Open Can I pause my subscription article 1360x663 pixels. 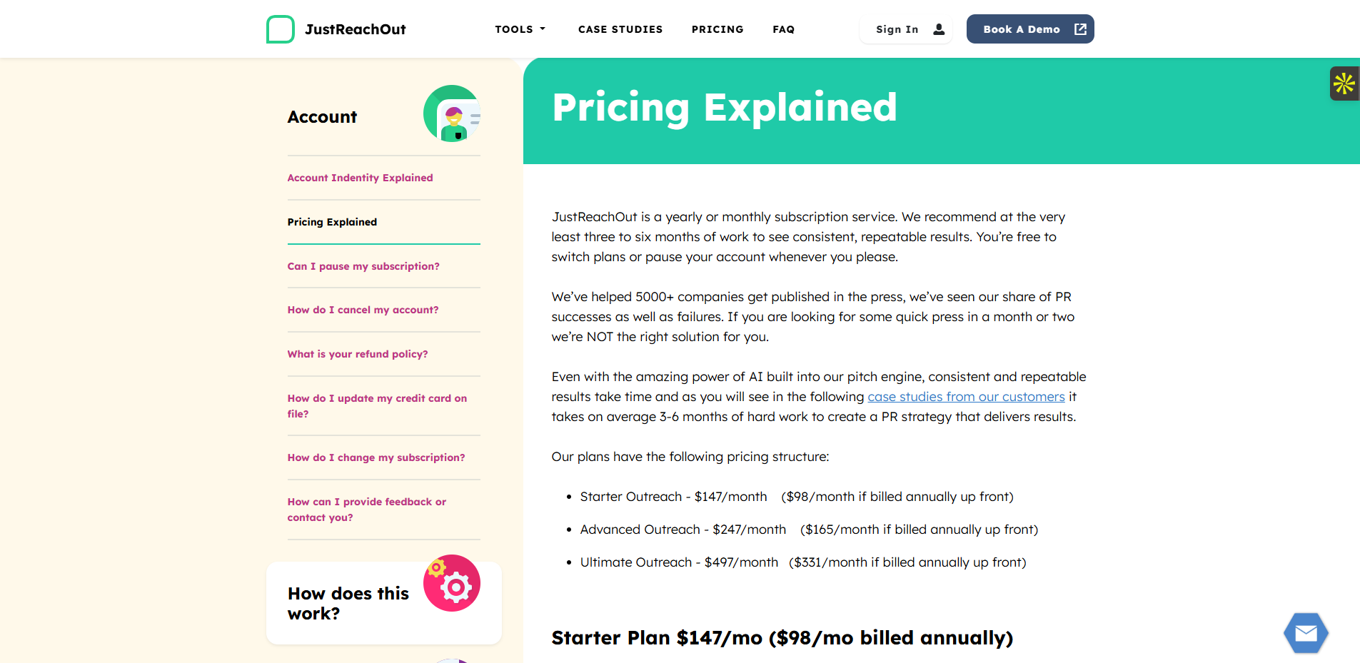point(363,266)
